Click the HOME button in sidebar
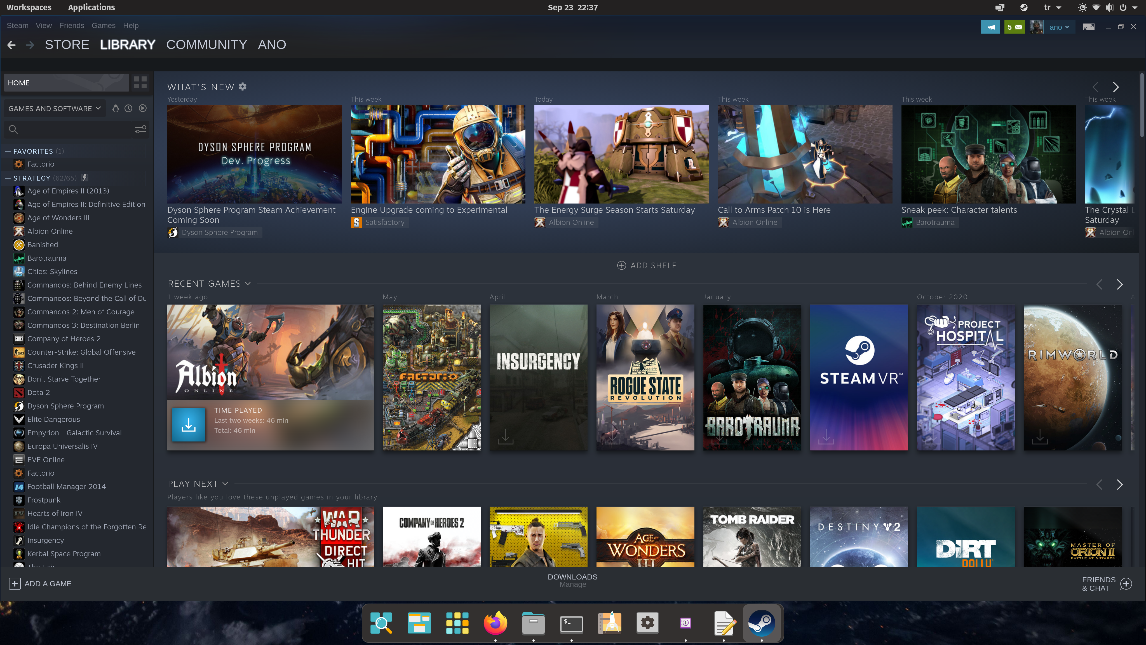Image resolution: width=1146 pixels, height=645 pixels. click(x=67, y=83)
